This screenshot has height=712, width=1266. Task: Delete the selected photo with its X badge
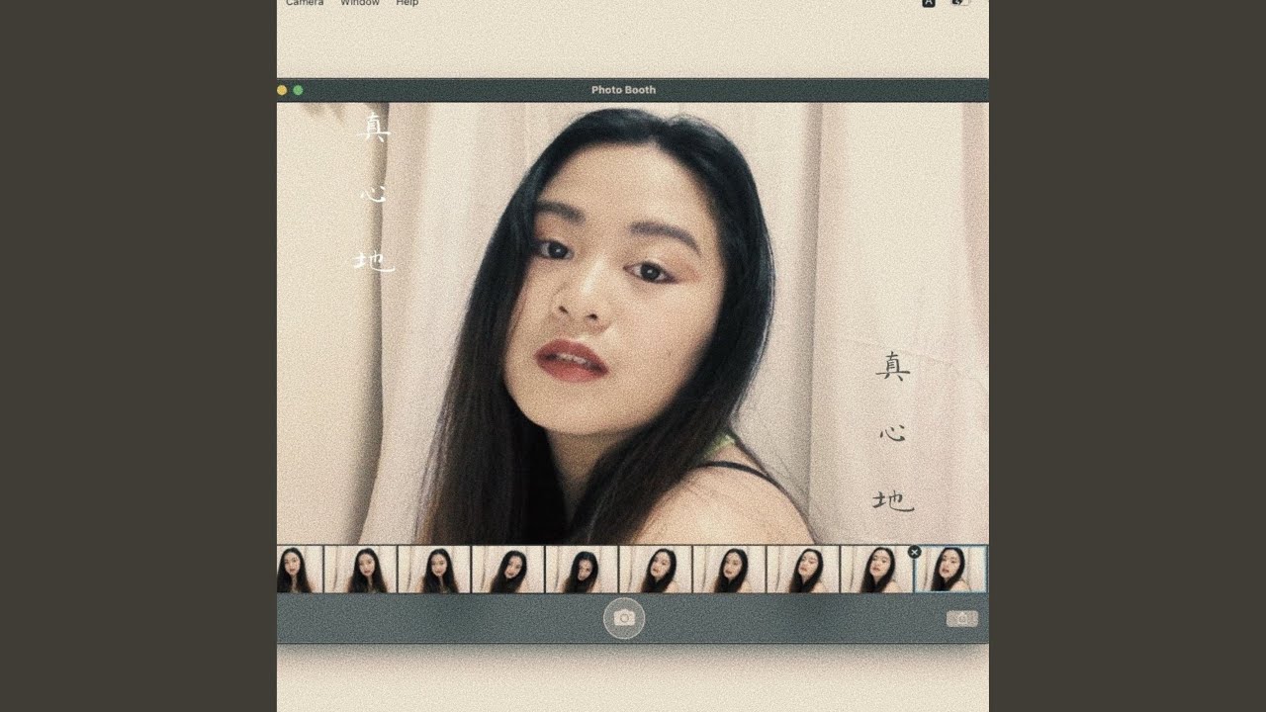tap(914, 552)
